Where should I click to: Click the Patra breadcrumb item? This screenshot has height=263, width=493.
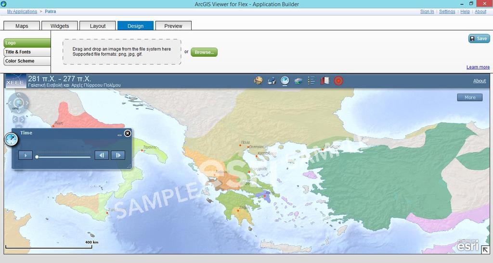point(50,11)
